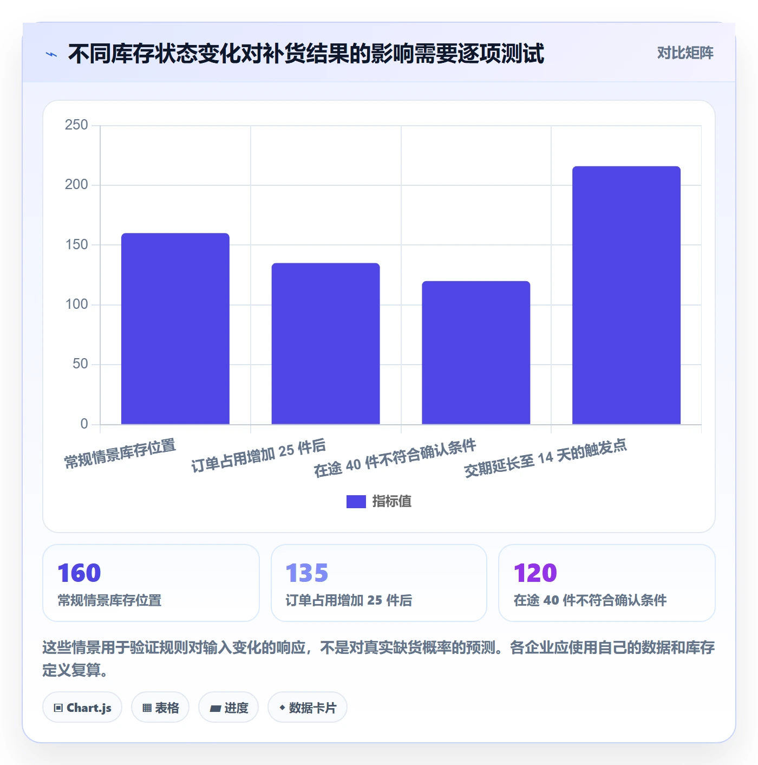Click the x-axis label 在途 40 件不符合确认条件
The width and height of the screenshot is (758, 765).
click(395, 458)
